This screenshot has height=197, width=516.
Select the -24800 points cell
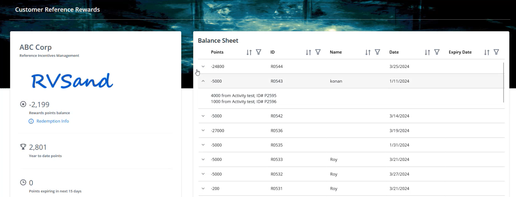(x=218, y=66)
